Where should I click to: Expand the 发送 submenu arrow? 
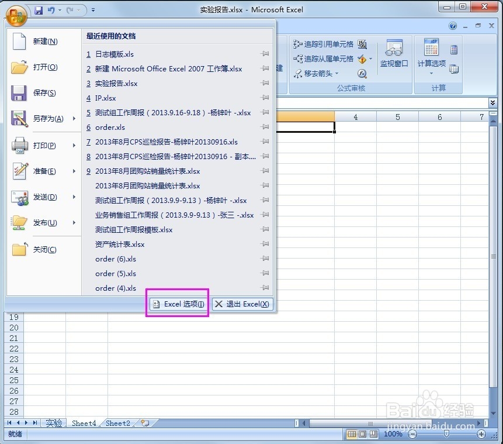74,197
